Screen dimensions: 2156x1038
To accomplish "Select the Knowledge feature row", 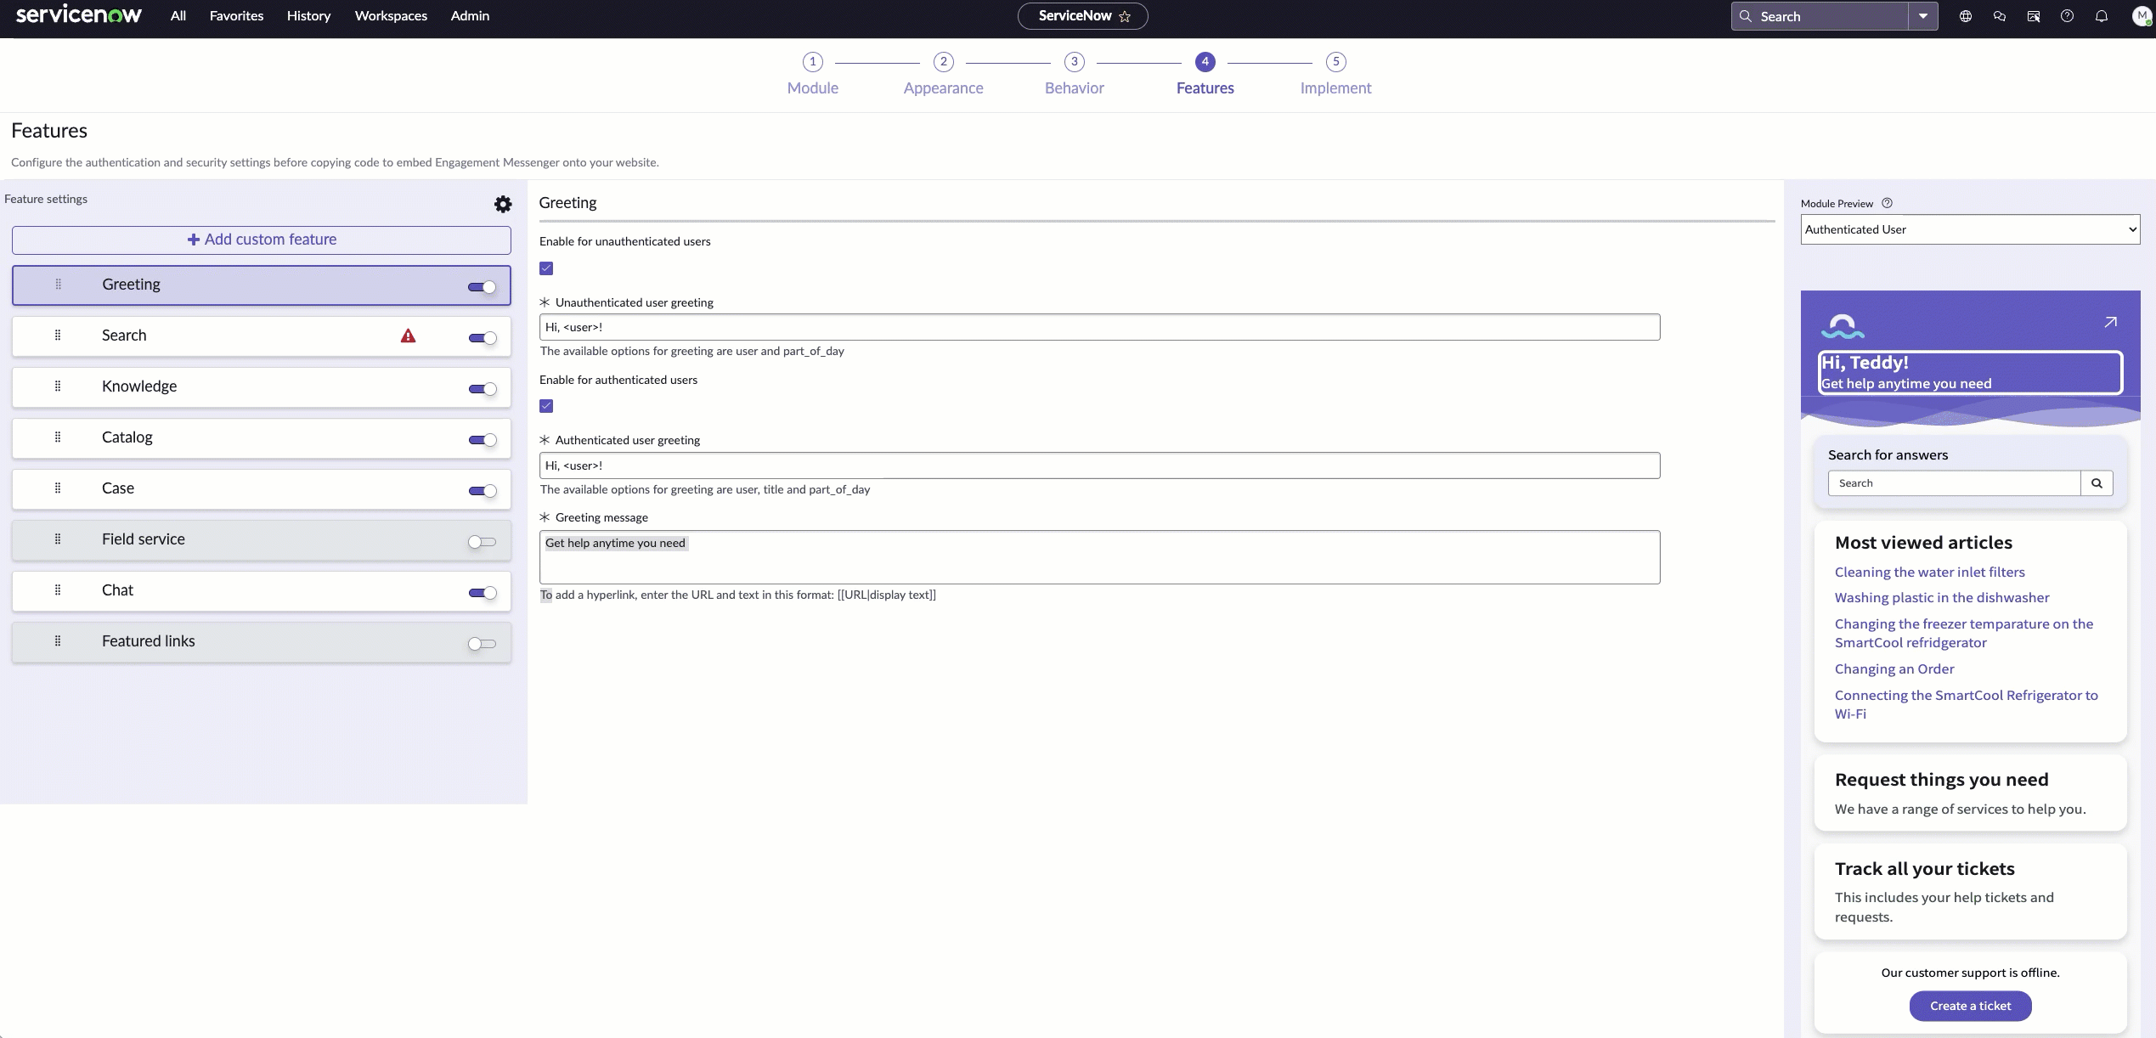I will tap(262, 387).
